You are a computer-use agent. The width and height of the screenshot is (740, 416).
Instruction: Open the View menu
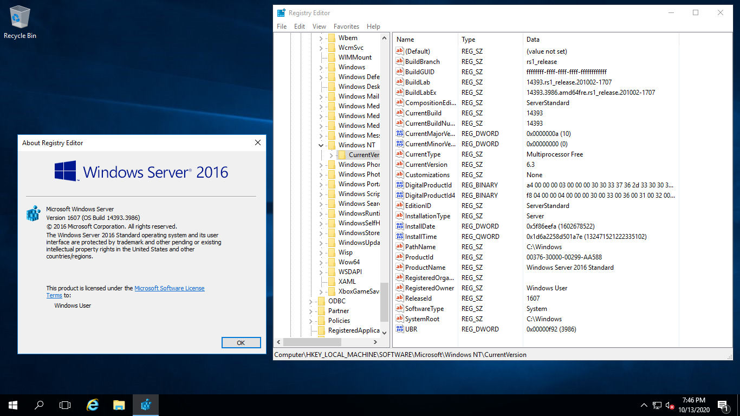point(319,27)
